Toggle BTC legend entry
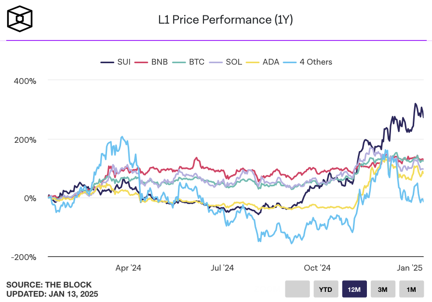Screen dimensions: 432x302 (x=189, y=62)
